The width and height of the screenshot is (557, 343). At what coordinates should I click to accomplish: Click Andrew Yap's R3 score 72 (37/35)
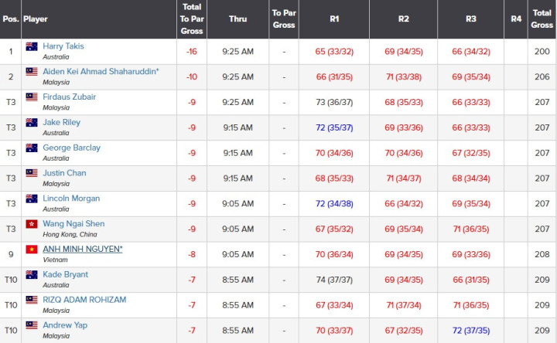pos(471,331)
